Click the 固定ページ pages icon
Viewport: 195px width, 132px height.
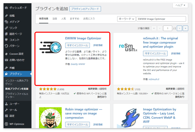click(6, 34)
